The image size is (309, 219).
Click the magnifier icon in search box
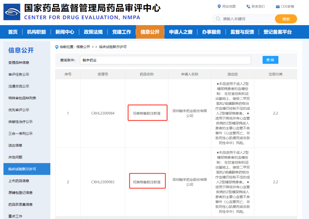tap(218, 19)
